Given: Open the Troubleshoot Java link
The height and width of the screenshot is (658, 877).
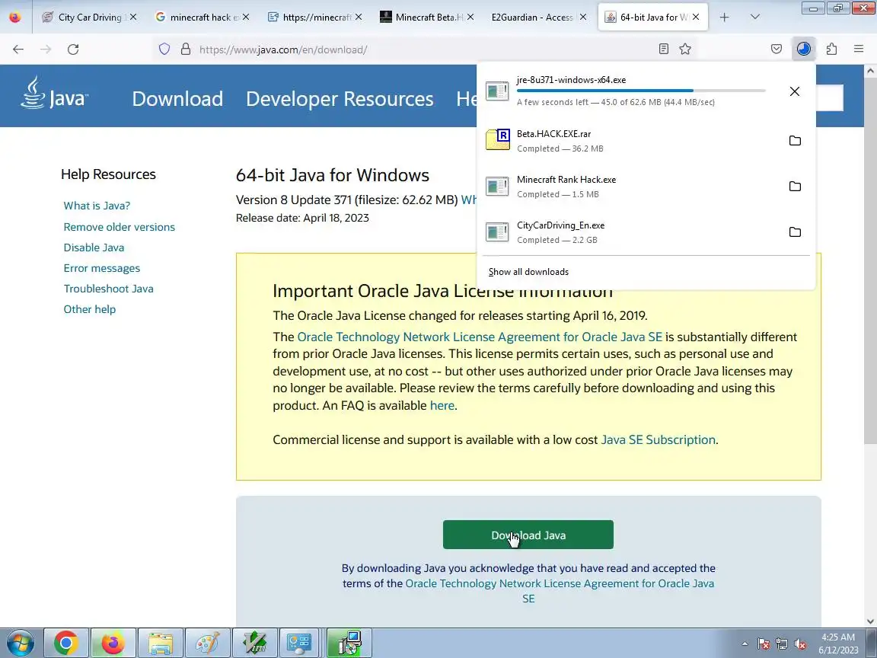Looking at the screenshot, I should (x=109, y=289).
